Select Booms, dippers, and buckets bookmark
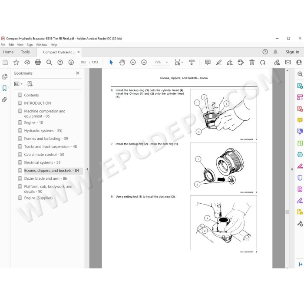The height and width of the screenshot is (304, 304). tap(51, 170)
